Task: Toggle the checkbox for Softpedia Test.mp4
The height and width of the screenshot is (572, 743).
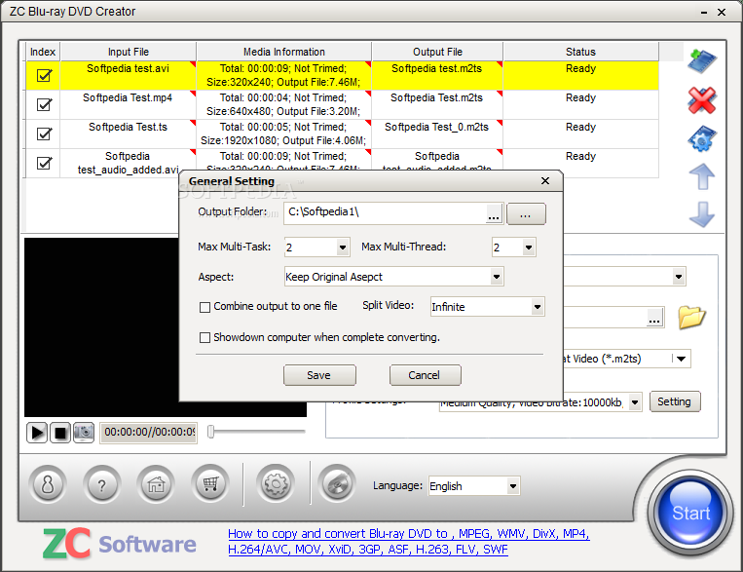Action: pos(44,104)
